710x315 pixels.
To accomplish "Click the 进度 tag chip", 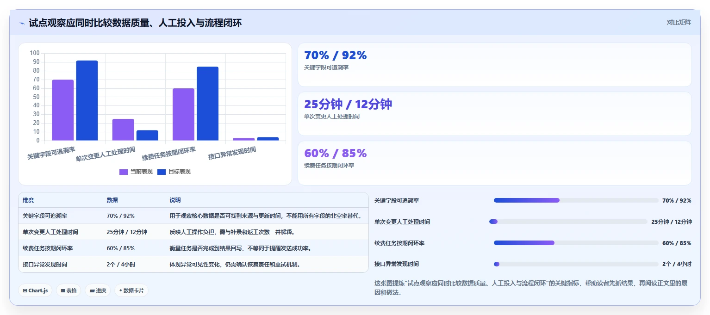I will (x=98, y=290).
